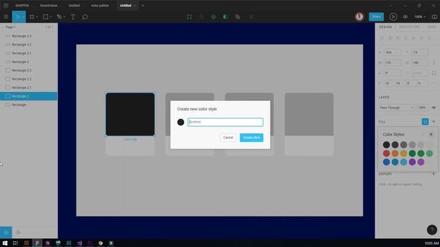Select the bottom Rectangle layer
Image resolution: width=440 pixels, height=247 pixels.
point(29,105)
